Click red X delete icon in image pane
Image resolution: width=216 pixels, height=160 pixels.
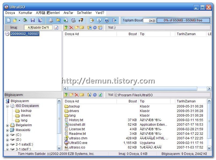point(71,28)
